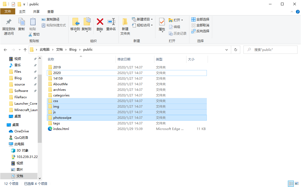Click Select all (全部选择)
Screen dimensions: 301x187
[200, 19]
